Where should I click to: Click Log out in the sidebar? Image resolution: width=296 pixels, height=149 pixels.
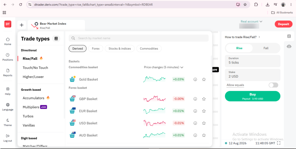click(x=8, y=138)
